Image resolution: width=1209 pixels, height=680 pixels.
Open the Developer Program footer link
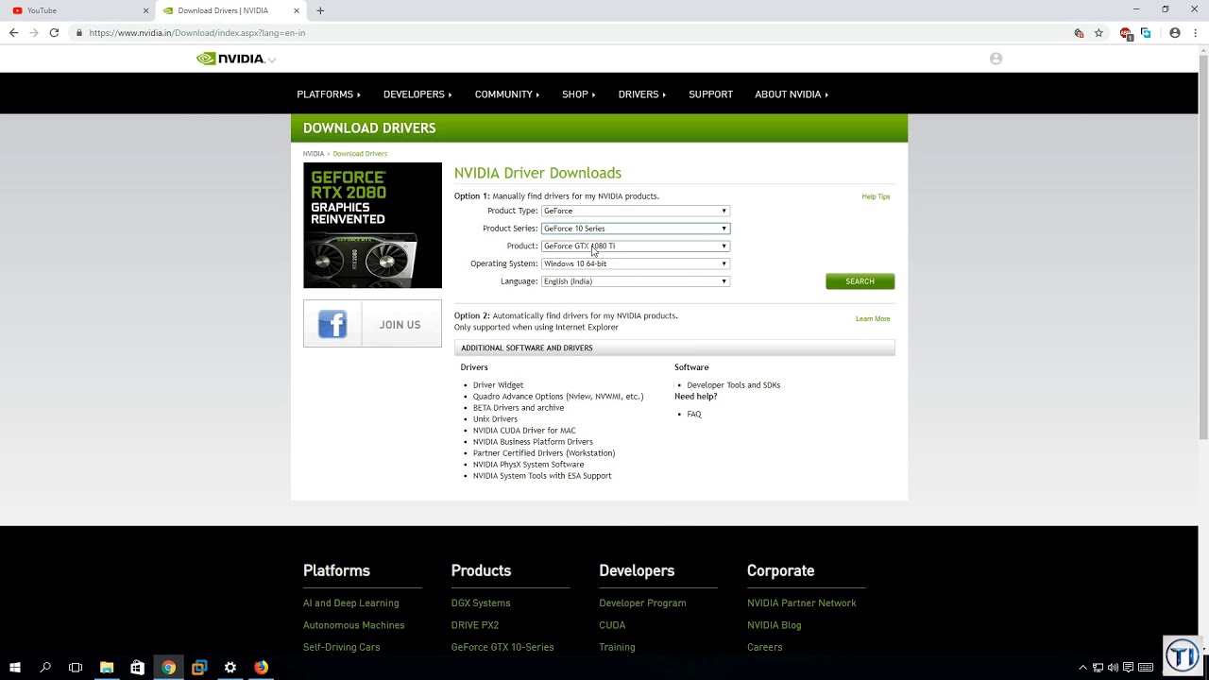coord(642,603)
